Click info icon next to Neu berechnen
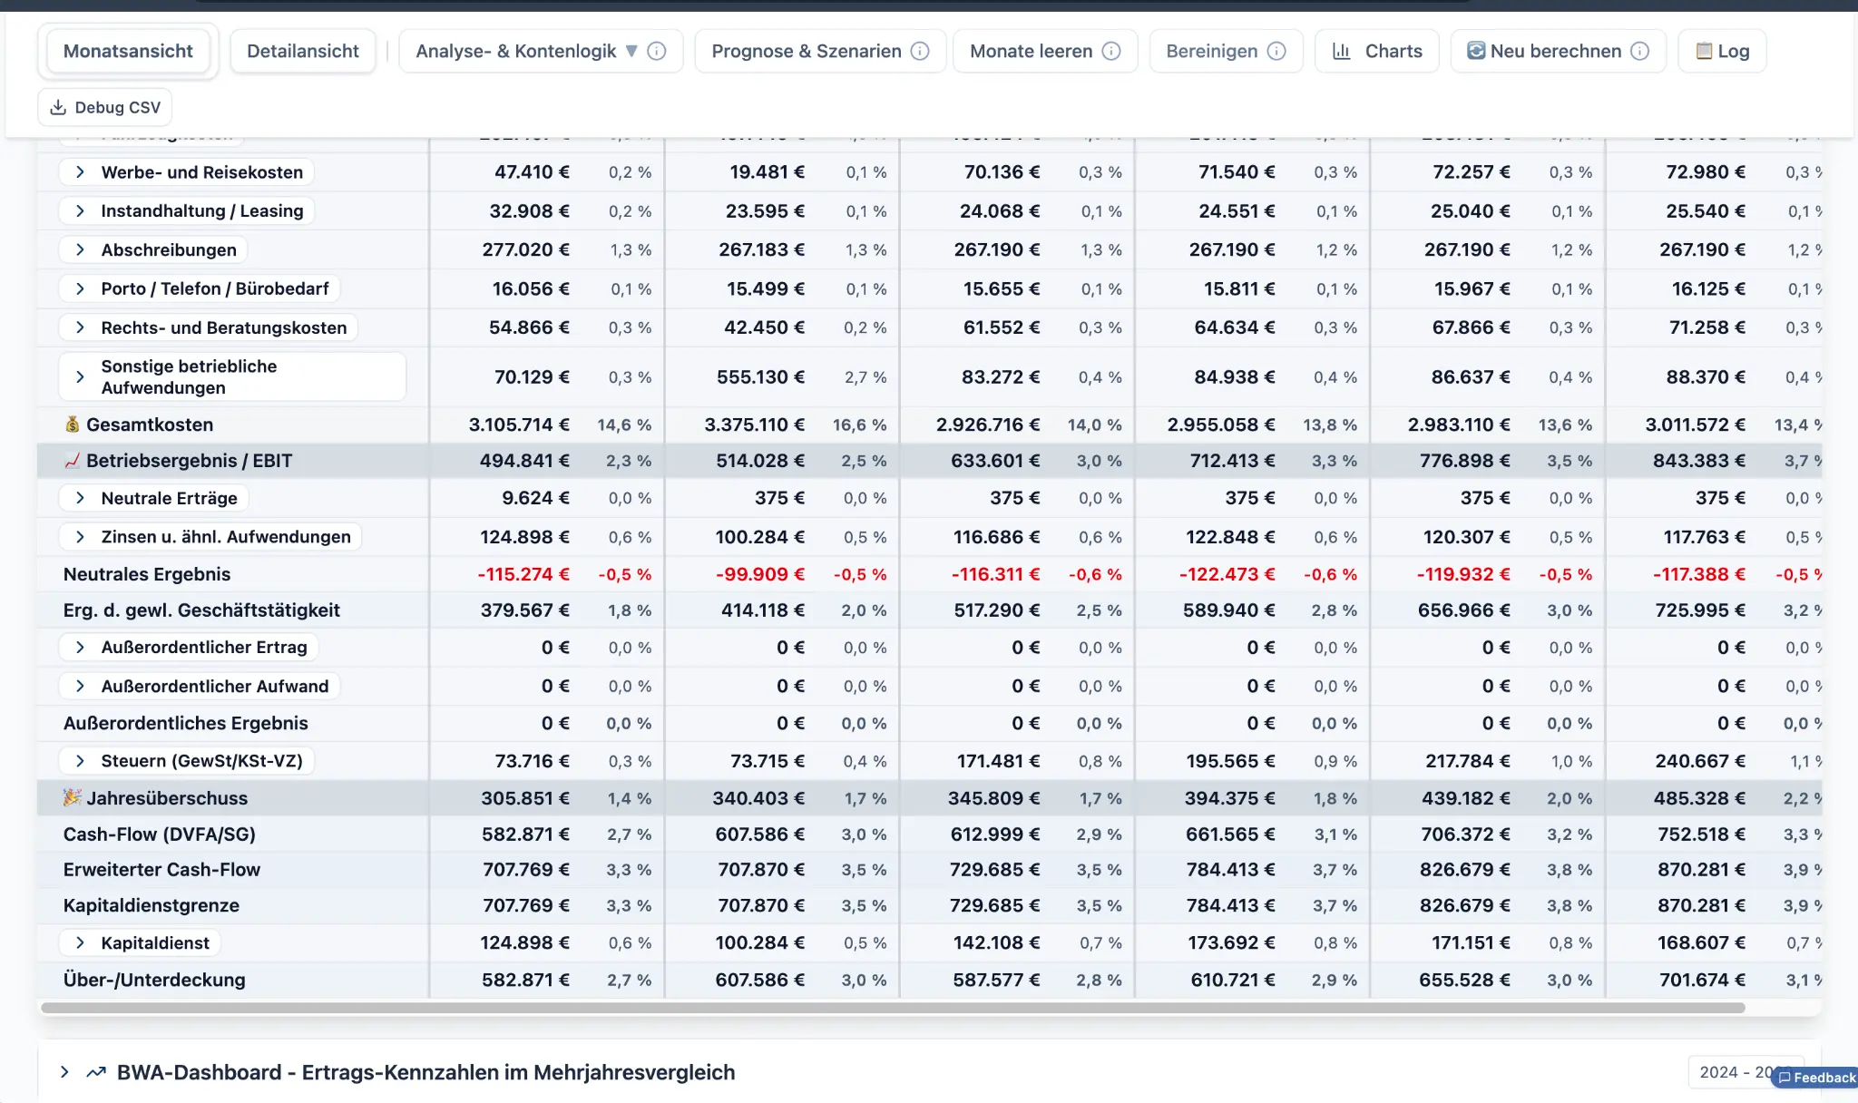Viewport: 1858px width, 1103px height. coord(1640,51)
